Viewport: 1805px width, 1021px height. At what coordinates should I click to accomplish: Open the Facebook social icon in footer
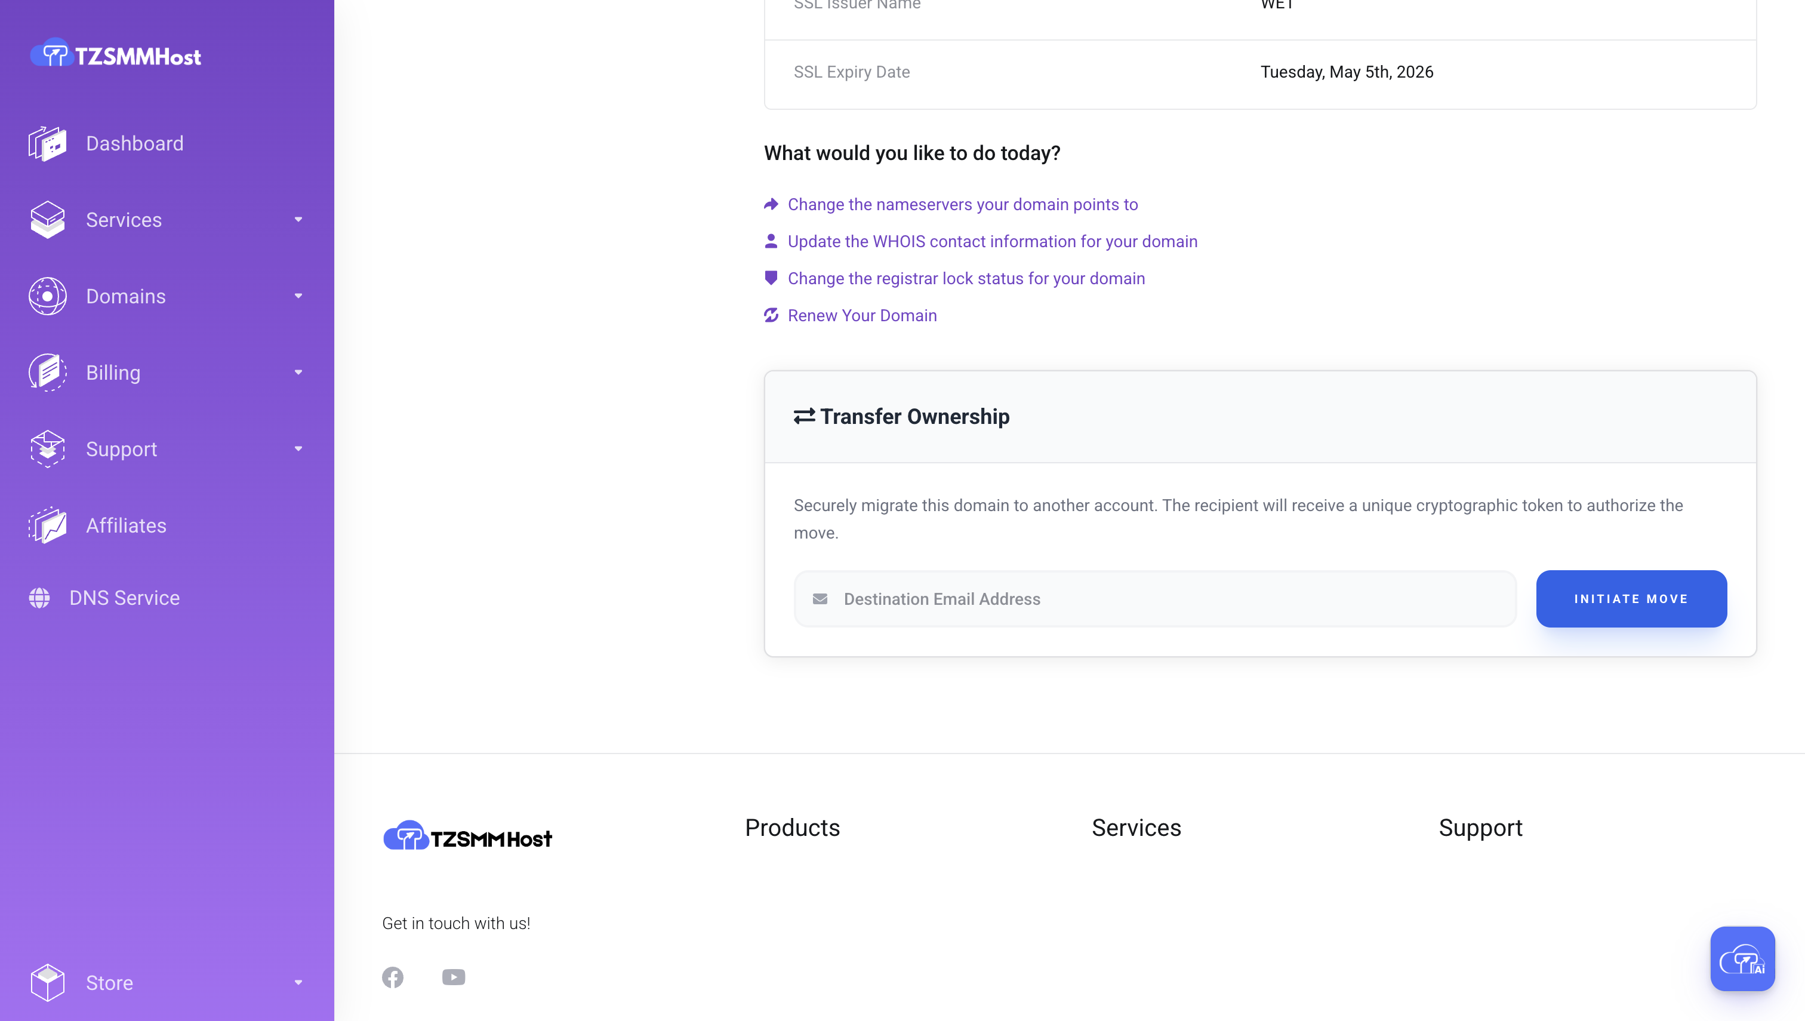393,977
